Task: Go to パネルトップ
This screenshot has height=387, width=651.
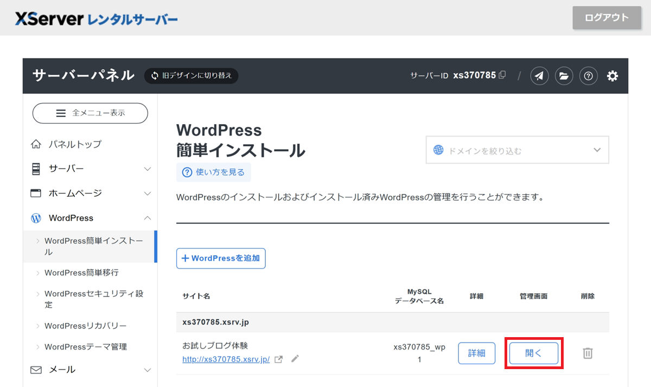Action: tap(75, 144)
